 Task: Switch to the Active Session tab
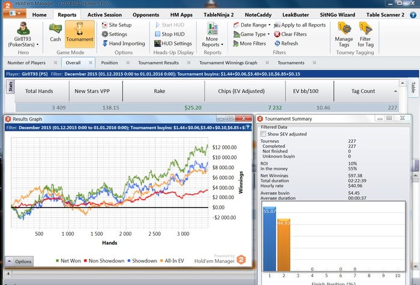click(104, 15)
